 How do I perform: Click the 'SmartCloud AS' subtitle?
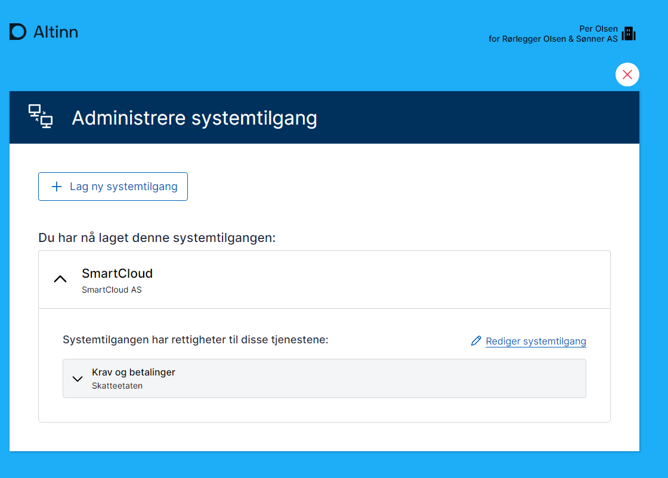[112, 290]
